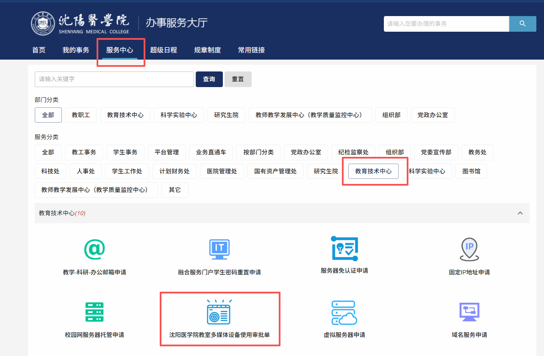The image size is (544, 356).
Task: Select 图书馆 service category
Action: 472,171
